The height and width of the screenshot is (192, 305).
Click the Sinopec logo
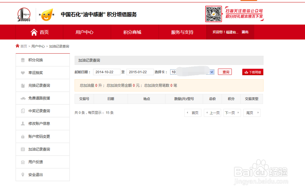24,14
